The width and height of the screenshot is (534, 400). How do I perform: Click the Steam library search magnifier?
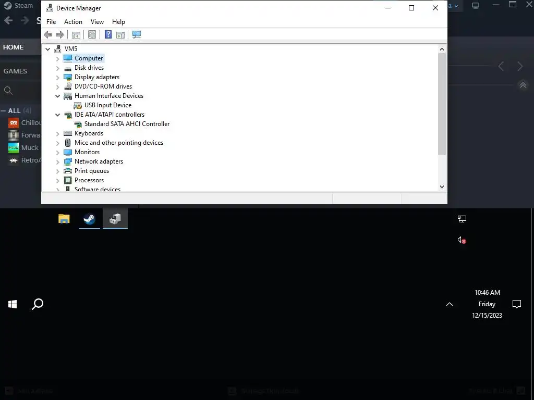[x=8, y=91]
